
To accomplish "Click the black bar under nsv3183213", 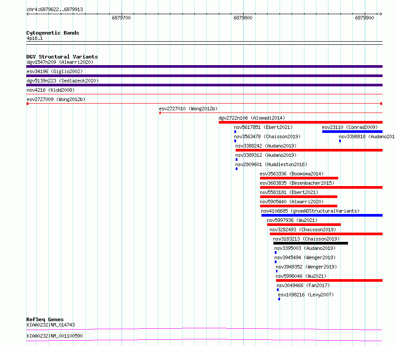I will (311, 243).
